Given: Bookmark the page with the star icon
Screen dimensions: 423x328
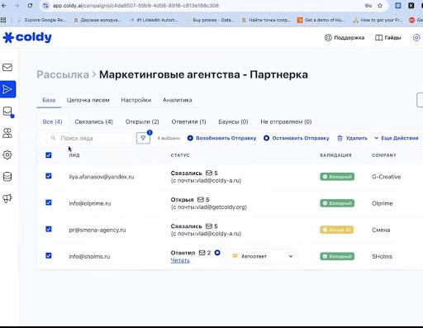Looking at the screenshot, I should pyautogui.click(x=380, y=6).
